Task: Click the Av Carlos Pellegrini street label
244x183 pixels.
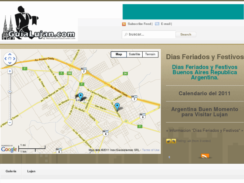Action: (x=97, y=94)
